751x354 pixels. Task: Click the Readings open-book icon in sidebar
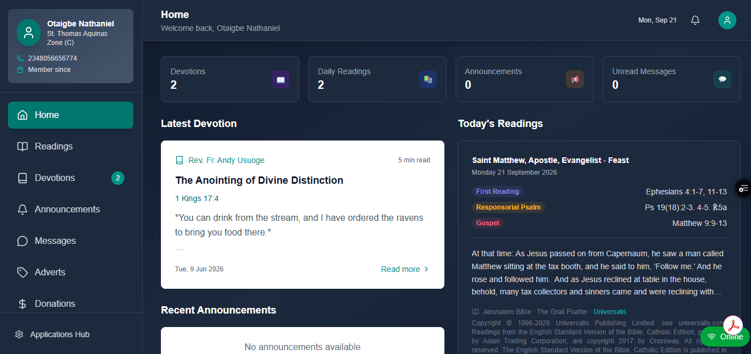click(x=23, y=147)
